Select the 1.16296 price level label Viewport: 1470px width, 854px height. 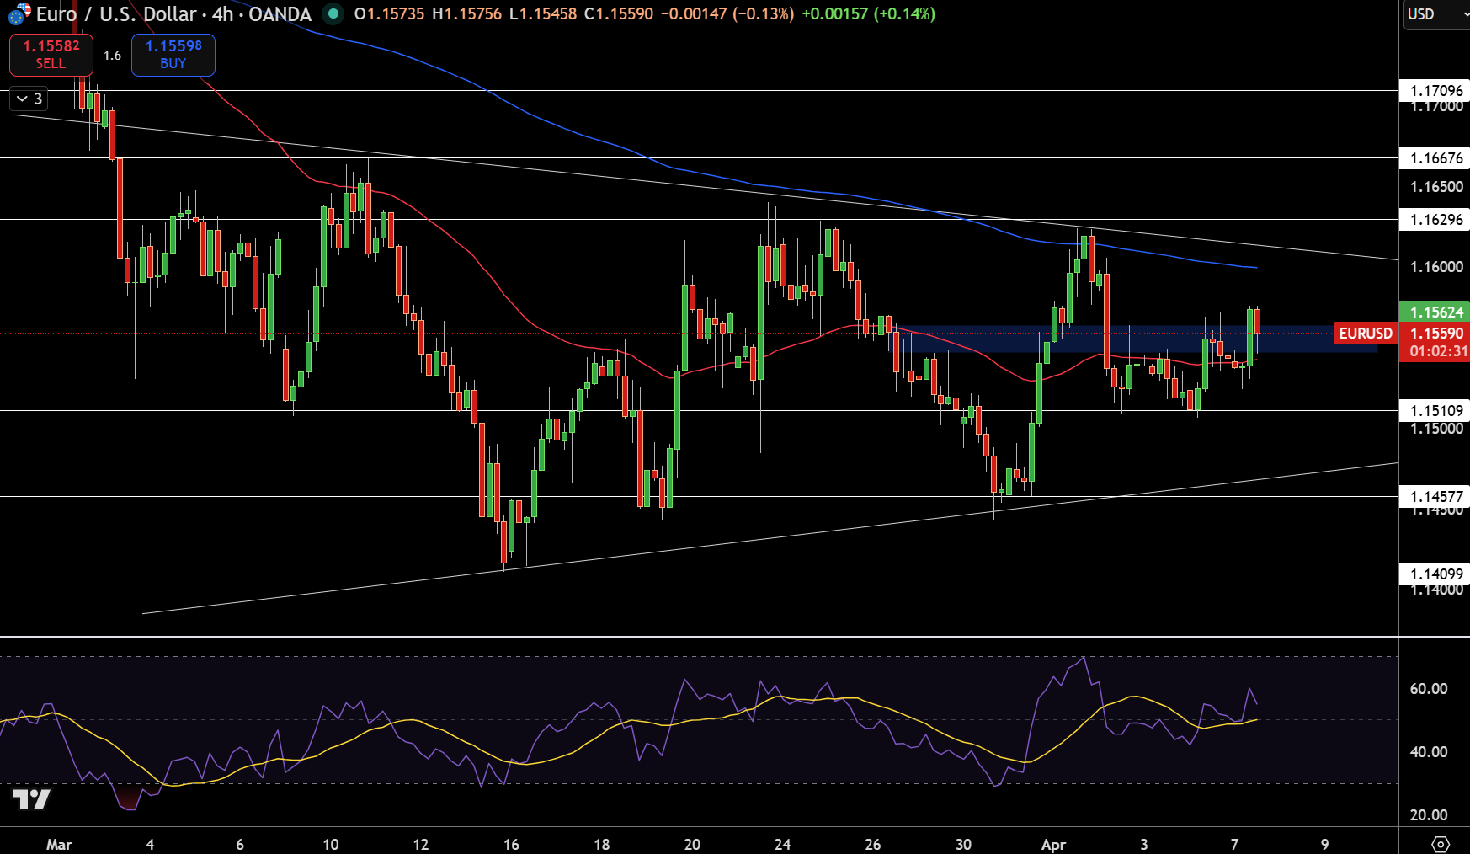tap(1435, 219)
